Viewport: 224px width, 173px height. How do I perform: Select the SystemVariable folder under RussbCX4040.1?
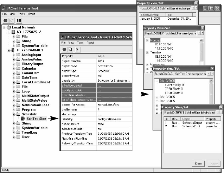34,128
